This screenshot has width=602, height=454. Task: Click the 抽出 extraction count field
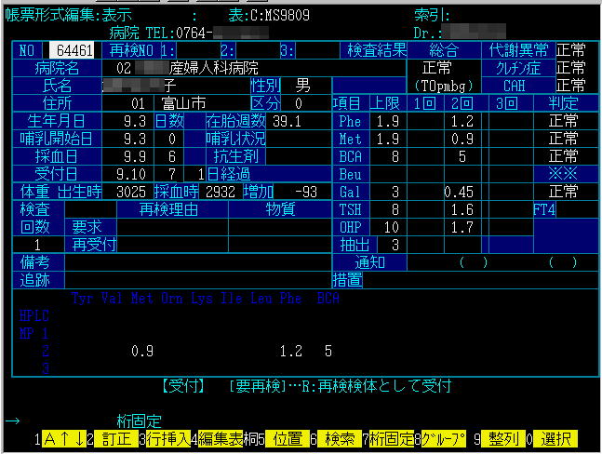pos(393,245)
